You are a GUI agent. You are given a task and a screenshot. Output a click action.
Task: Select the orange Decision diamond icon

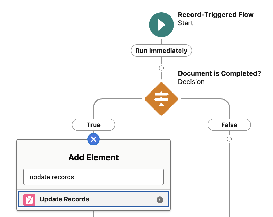click(x=161, y=99)
